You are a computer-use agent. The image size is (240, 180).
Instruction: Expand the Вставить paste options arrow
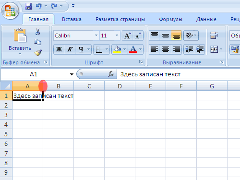tap(20, 54)
